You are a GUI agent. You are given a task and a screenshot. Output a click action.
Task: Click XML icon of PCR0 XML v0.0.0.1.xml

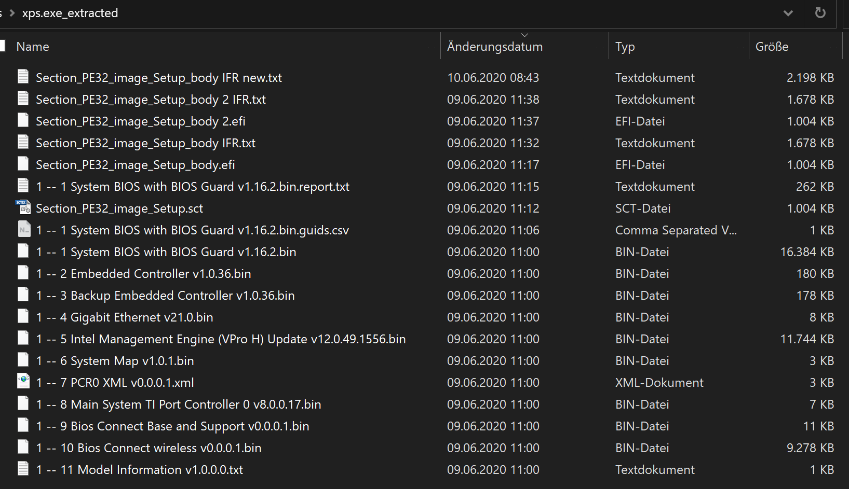[23, 381]
